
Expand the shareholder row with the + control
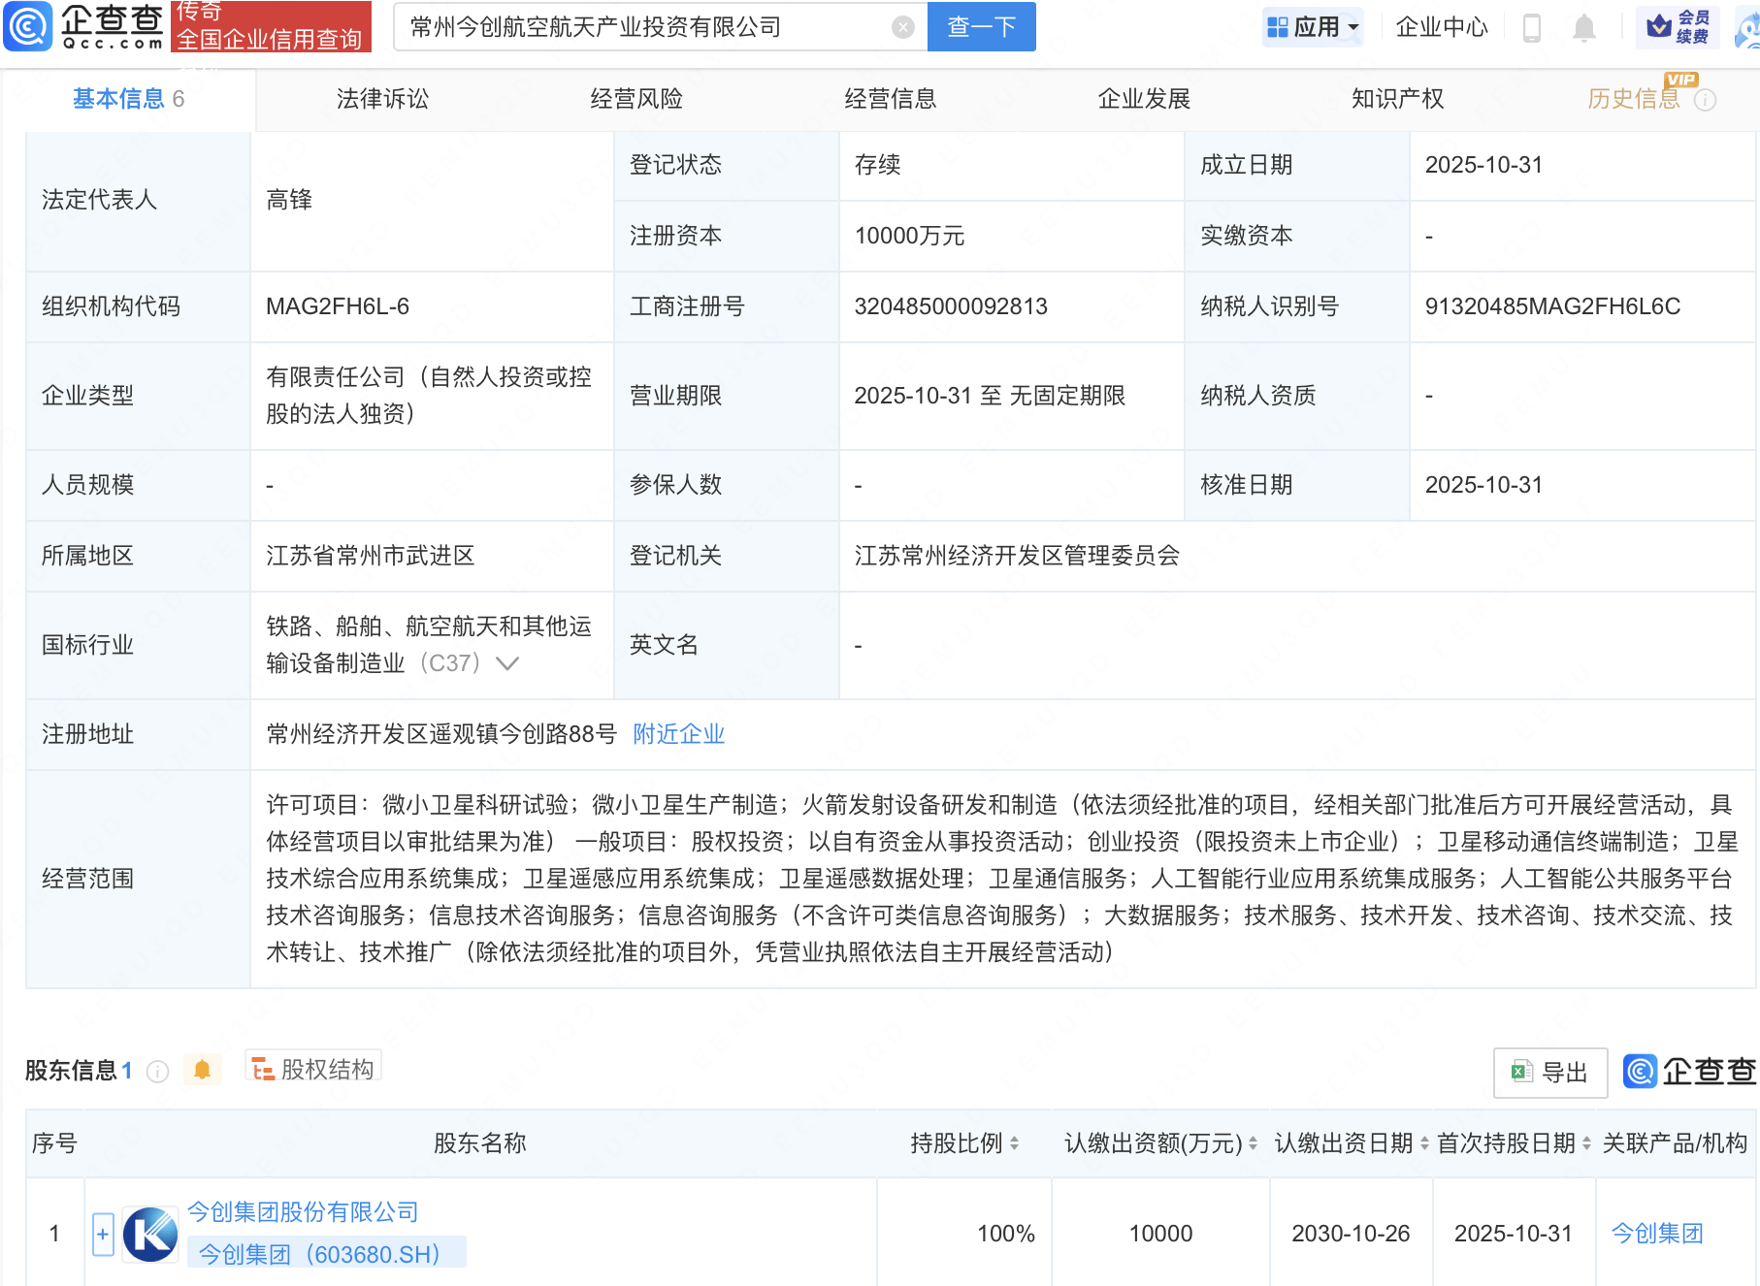pos(102,1233)
